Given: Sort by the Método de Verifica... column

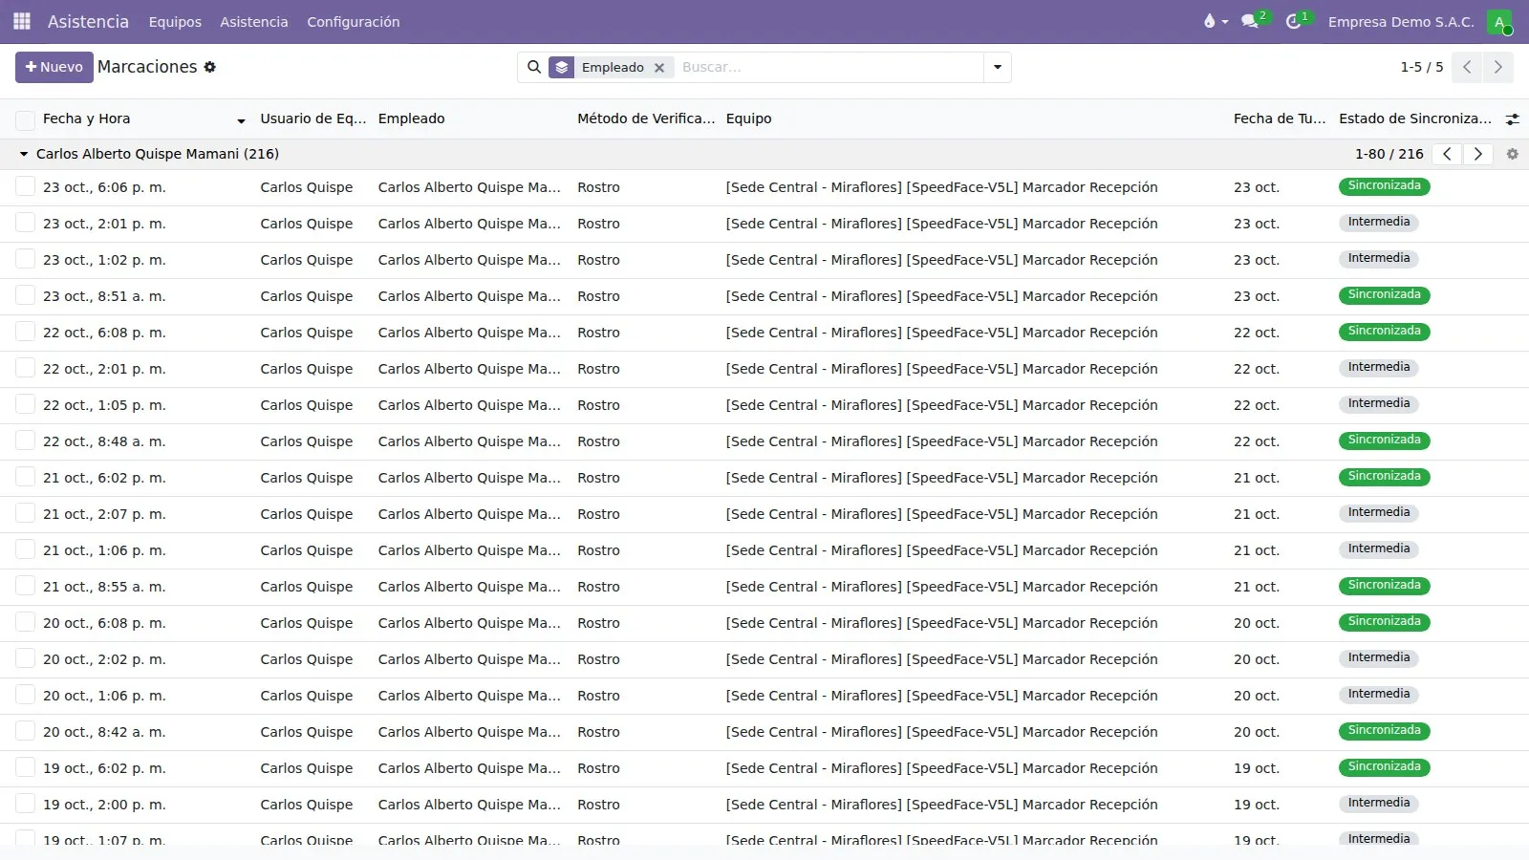Looking at the screenshot, I should click(x=646, y=118).
